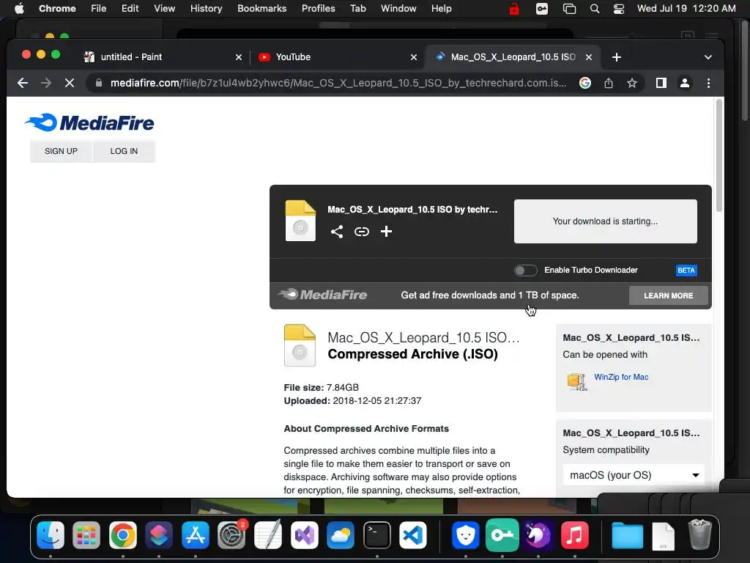The image size is (750, 563).
Task: Open a new tab with plus button
Action: 617,57
